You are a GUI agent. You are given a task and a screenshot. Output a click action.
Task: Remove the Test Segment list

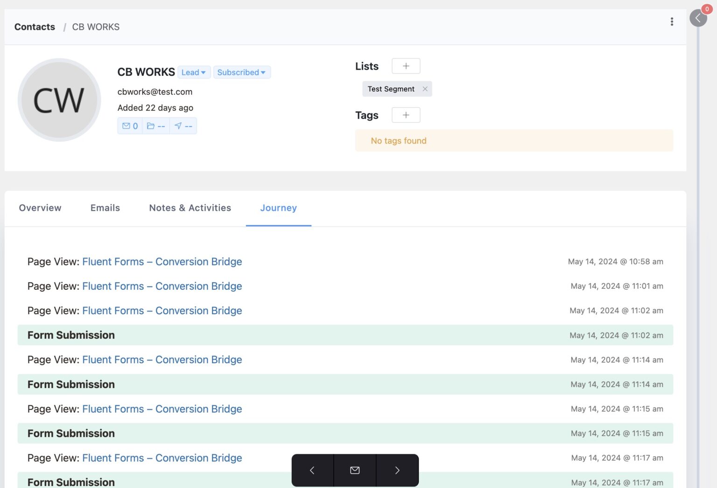[425, 89]
